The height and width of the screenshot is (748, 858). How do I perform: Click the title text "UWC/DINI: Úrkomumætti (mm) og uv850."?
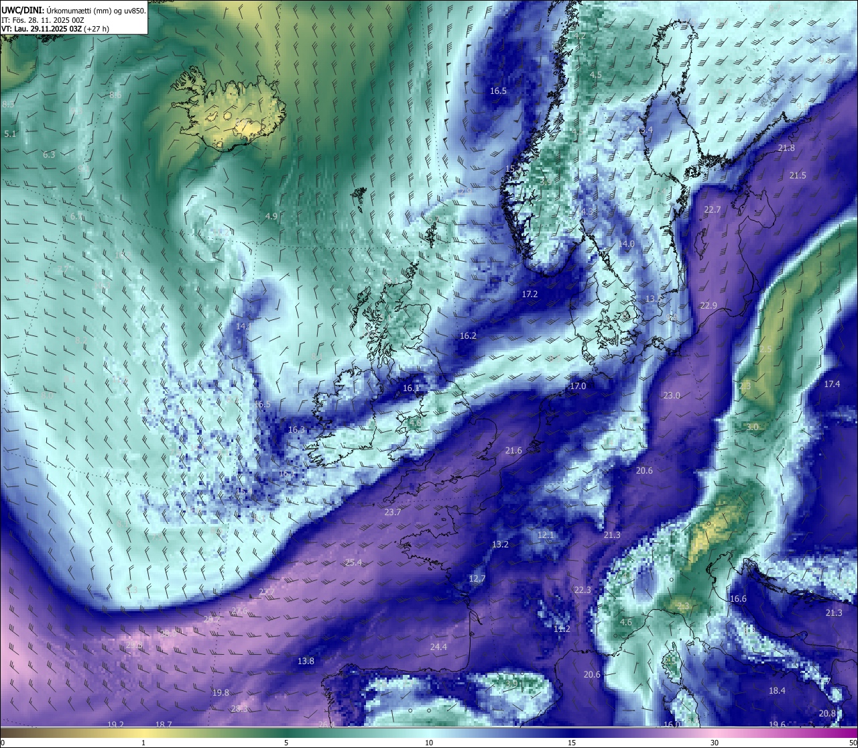pos(73,11)
